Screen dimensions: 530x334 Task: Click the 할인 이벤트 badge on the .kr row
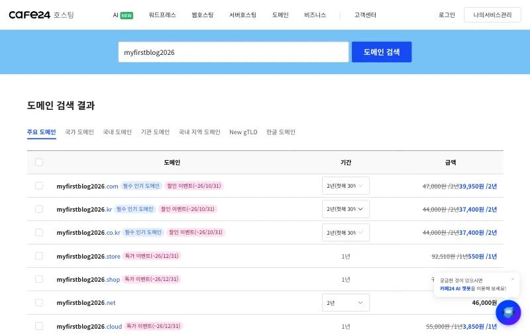[x=187, y=209]
